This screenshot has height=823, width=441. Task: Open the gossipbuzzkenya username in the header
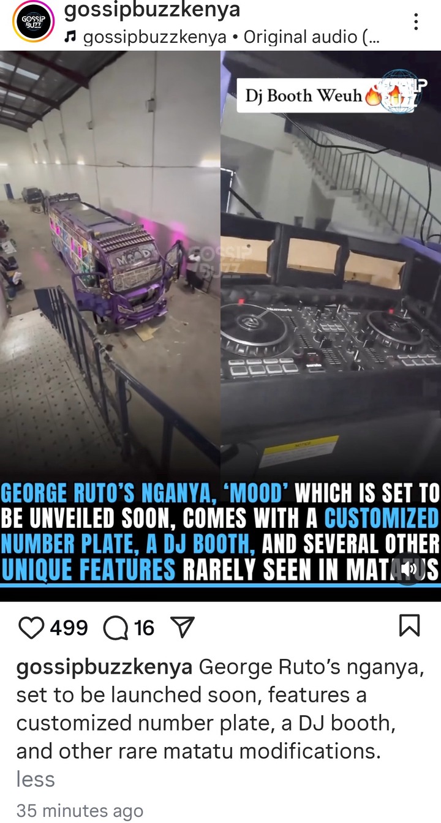pyautogui.click(x=153, y=10)
